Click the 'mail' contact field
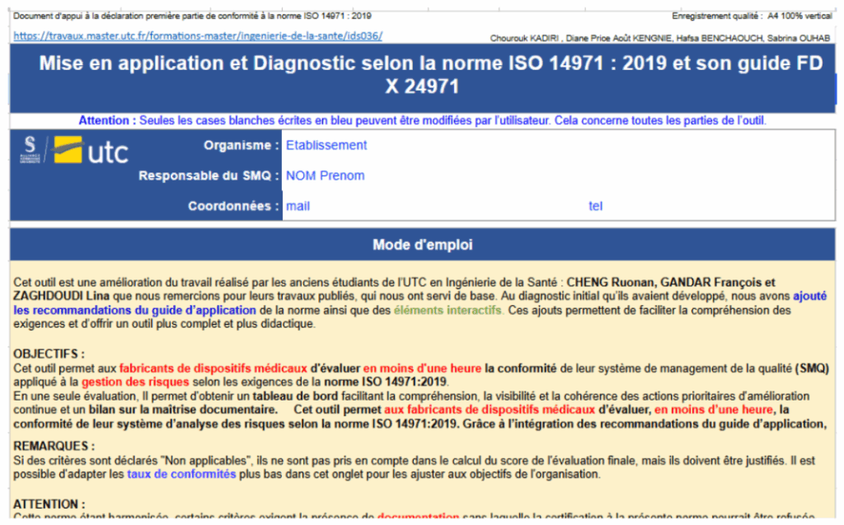This screenshot has width=844, height=525. [x=298, y=206]
